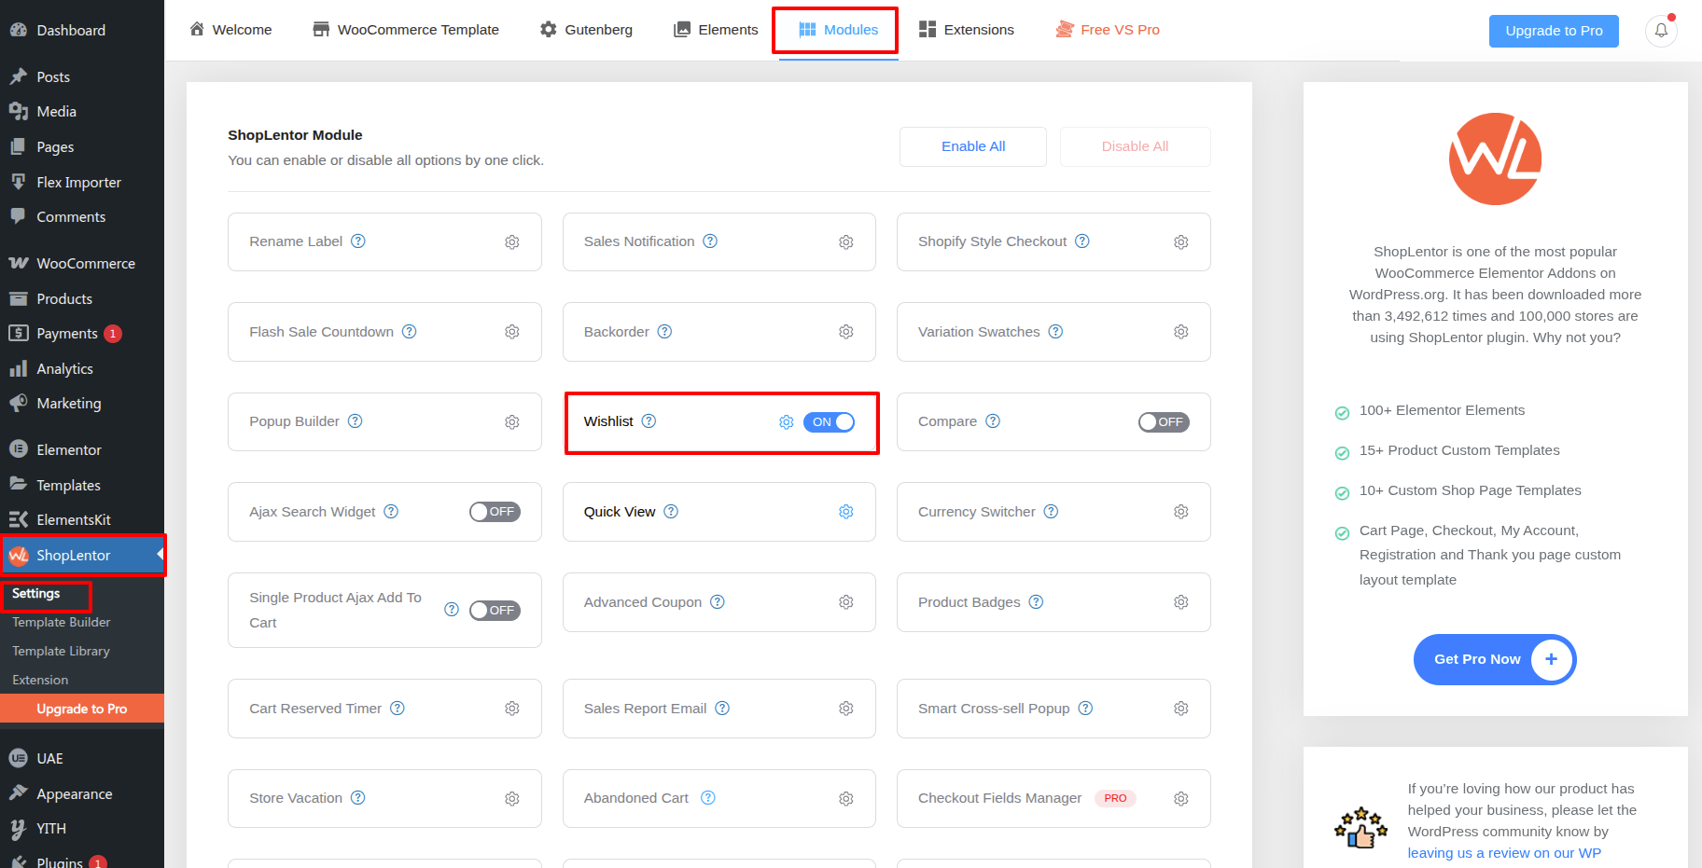Open settings gear for Shopify Style Checkout
The width and height of the screenshot is (1702, 868).
[1181, 242]
